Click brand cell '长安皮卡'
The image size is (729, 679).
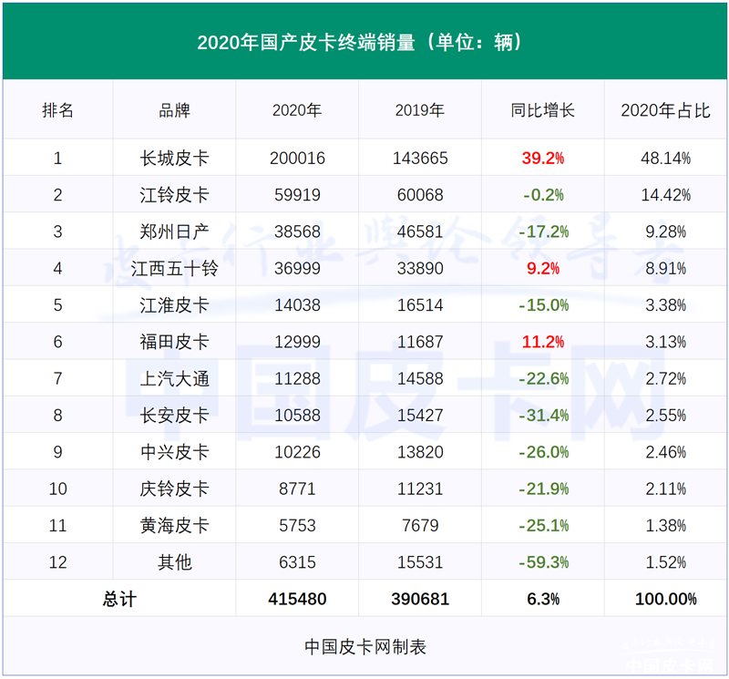point(174,416)
